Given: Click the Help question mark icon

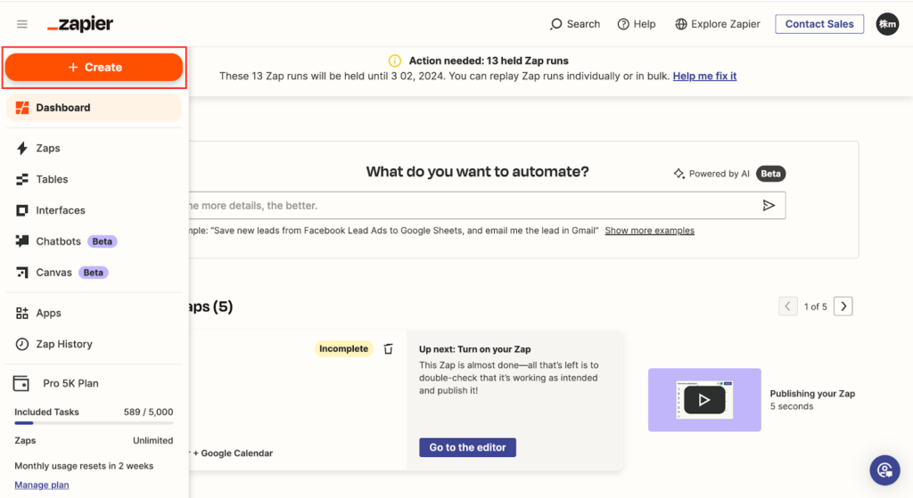Looking at the screenshot, I should point(623,24).
